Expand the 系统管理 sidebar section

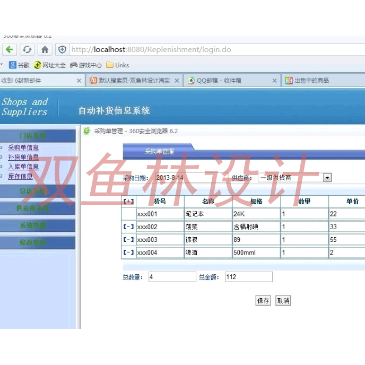[x=38, y=225]
